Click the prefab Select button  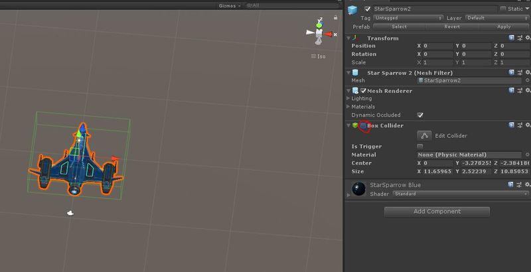(400, 27)
